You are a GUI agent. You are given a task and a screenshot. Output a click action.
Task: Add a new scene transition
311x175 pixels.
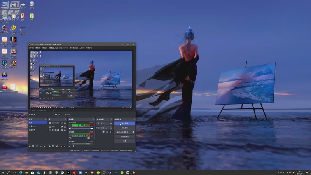103,132
